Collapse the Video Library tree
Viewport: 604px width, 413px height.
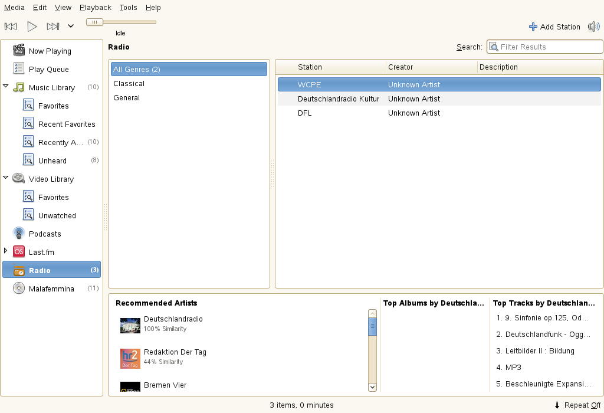6,178
